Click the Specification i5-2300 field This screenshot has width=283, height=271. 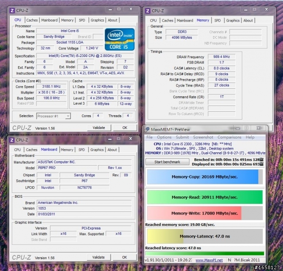pos(85,56)
